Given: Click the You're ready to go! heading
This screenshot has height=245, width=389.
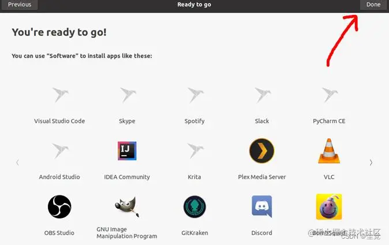Looking at the screenshot, I should pos(59,32).
